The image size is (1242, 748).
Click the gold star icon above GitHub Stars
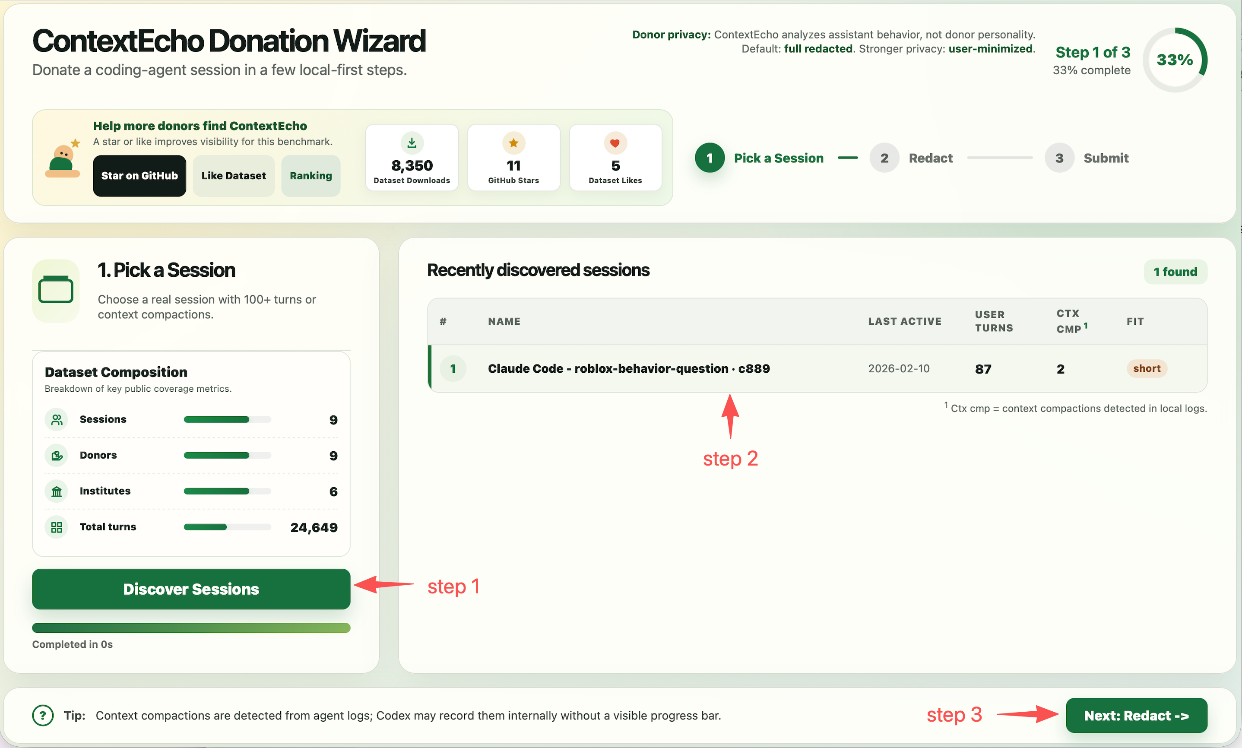tap(513, 143)
